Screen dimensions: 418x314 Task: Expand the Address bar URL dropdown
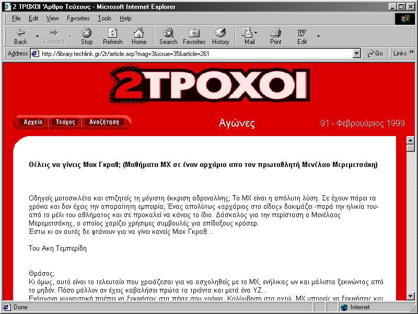357,54
